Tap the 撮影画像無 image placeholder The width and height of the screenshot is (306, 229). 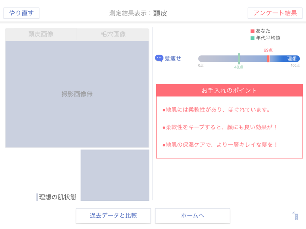coord(77,94)
